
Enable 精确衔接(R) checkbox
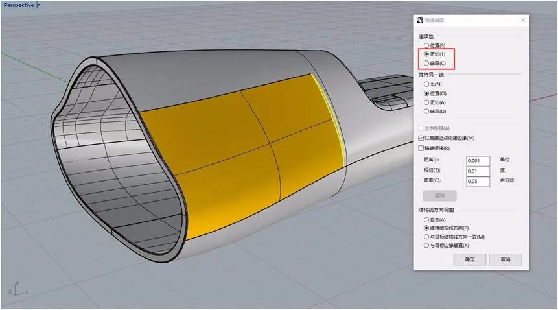[421, 148]
